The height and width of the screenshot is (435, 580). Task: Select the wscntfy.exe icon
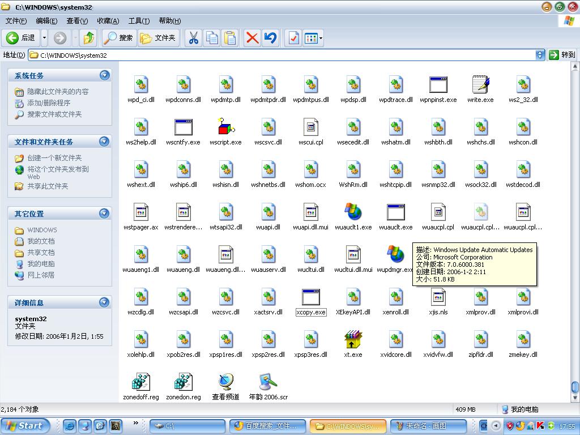(184, 127)
